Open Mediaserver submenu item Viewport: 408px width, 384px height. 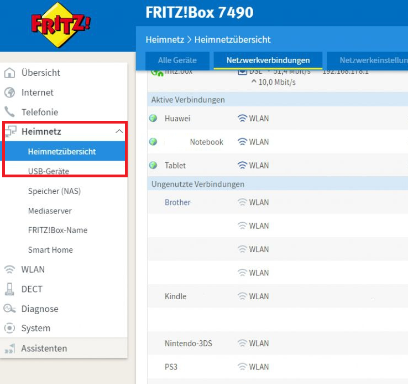50,211
